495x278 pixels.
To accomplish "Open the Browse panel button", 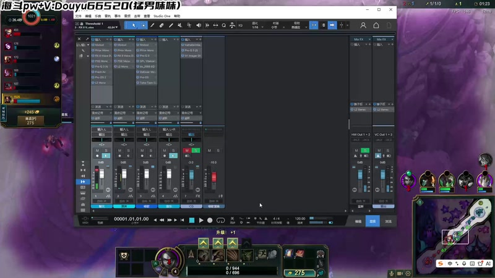I will (x=388, y=221).
